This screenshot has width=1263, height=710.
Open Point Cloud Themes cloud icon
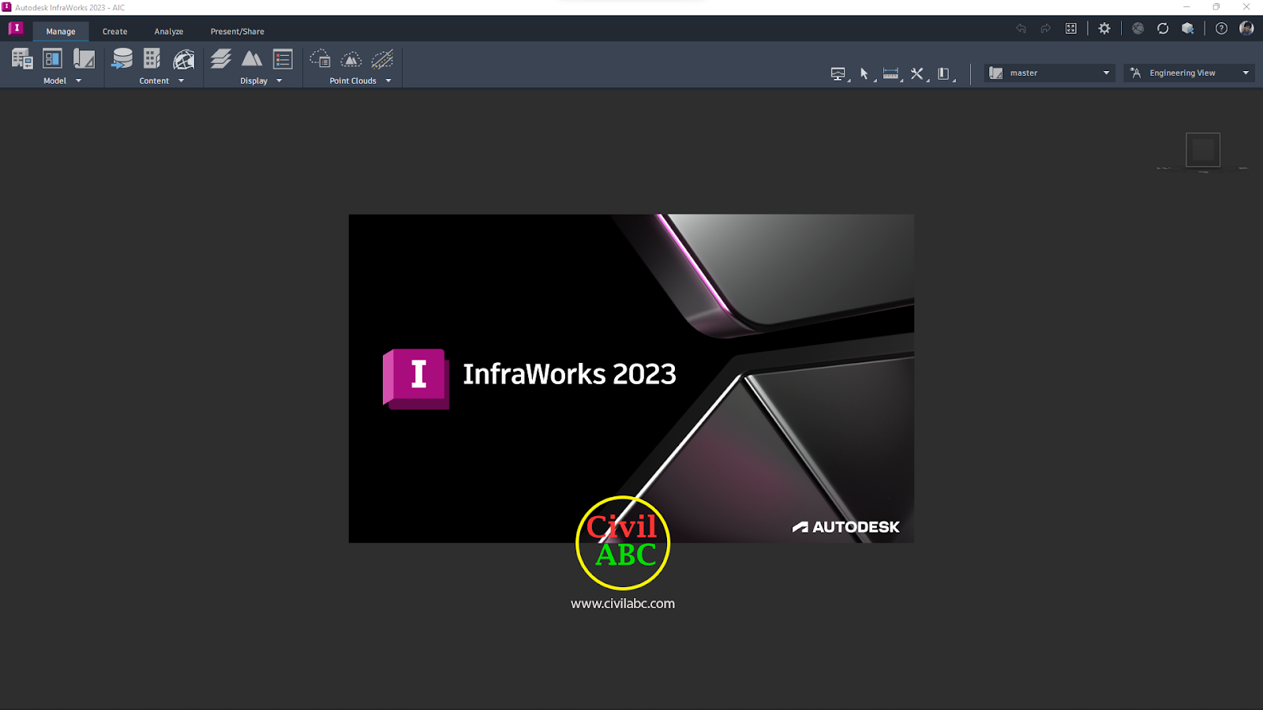320,59
